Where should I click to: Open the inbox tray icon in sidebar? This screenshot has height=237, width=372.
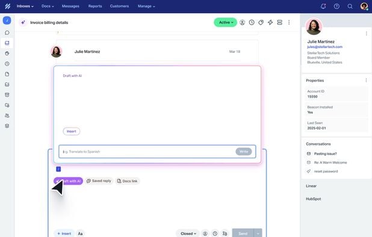tap(7, 84)
